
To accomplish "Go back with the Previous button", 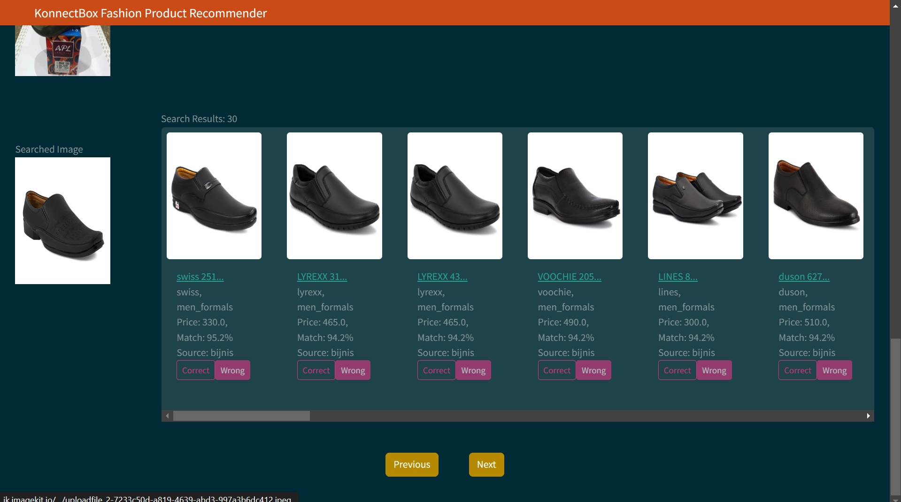I will click(411, 464).
